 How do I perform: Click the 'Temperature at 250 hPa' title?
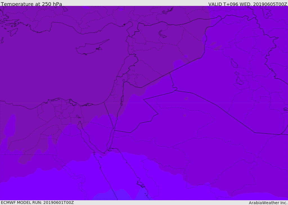[x=31, y=4]
